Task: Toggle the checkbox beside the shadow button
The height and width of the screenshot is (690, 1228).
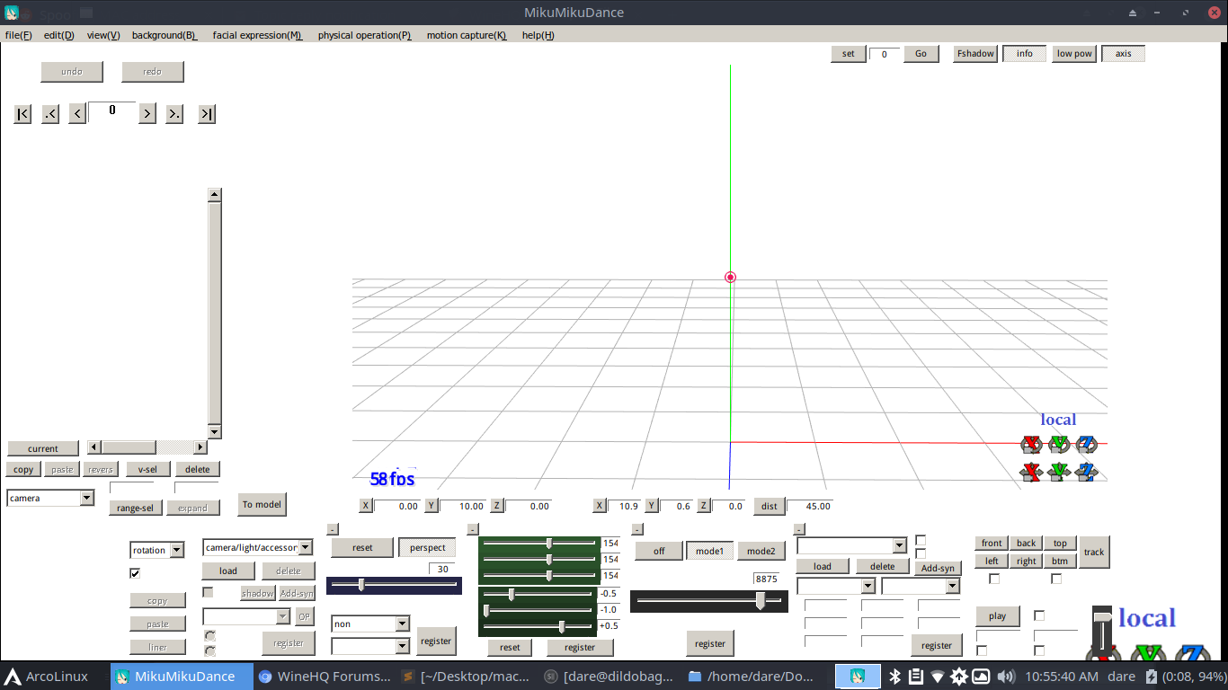Action: pyautogui.click(x=208, y=592)
